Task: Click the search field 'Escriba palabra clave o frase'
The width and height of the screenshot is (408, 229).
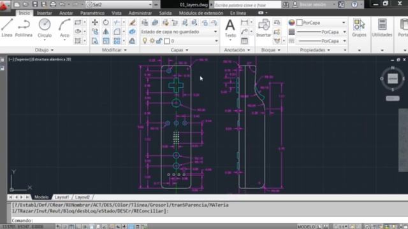Action: point(247,4)
